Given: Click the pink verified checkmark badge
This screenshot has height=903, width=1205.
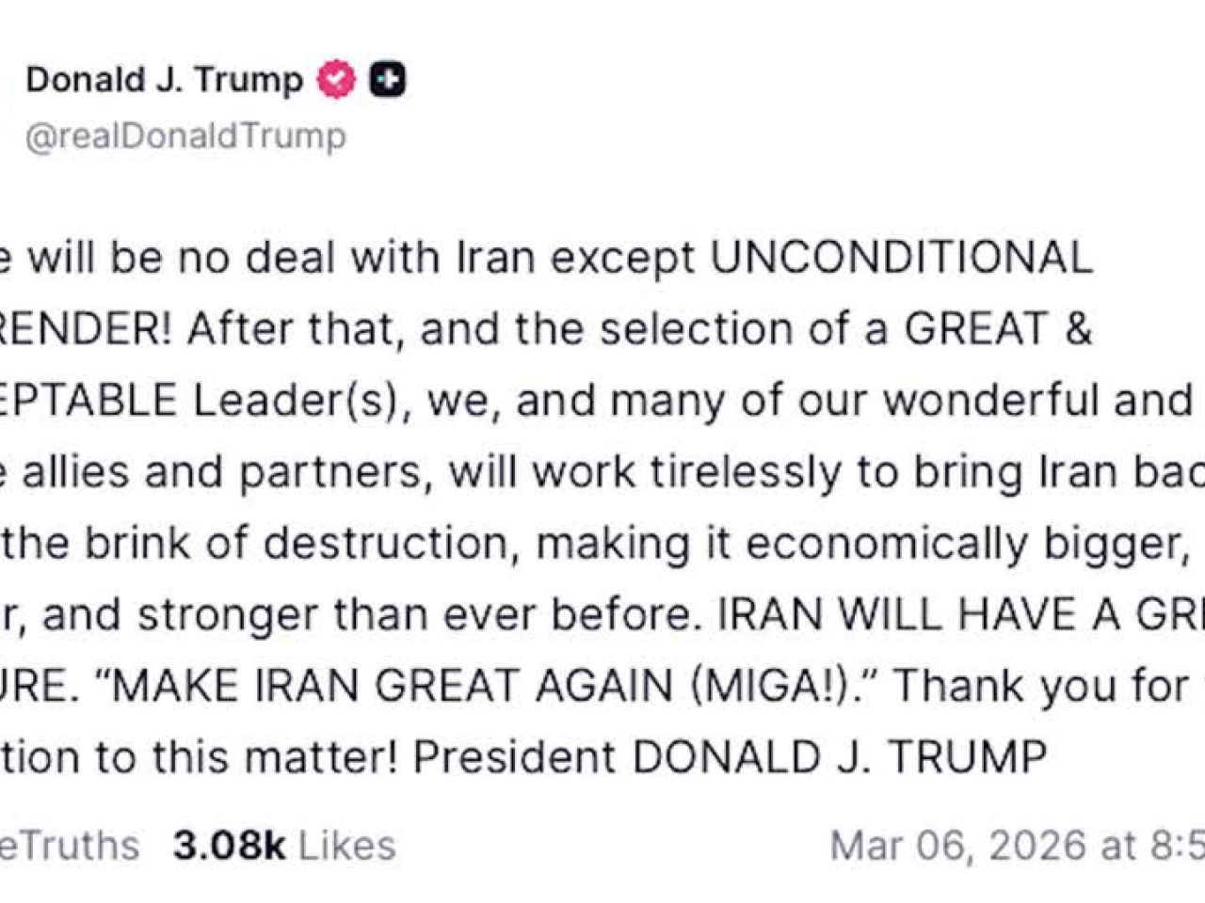Looking at the screenshot, I should (336, 80).
